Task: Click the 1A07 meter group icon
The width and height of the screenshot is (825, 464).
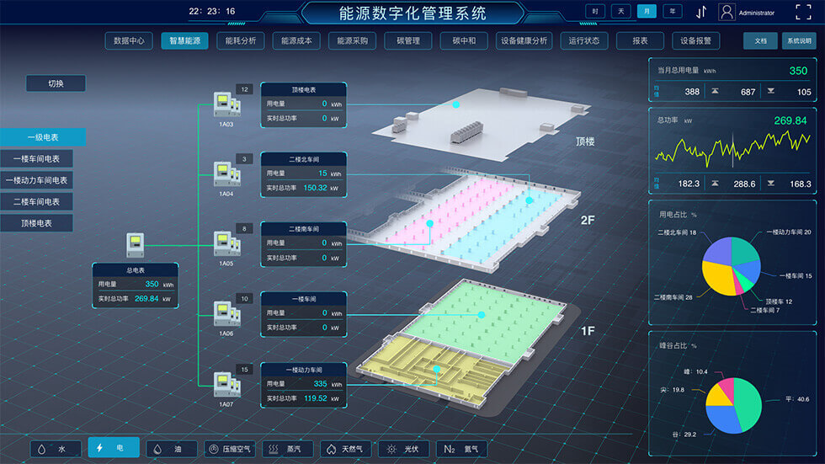Action: pos(224,385)
